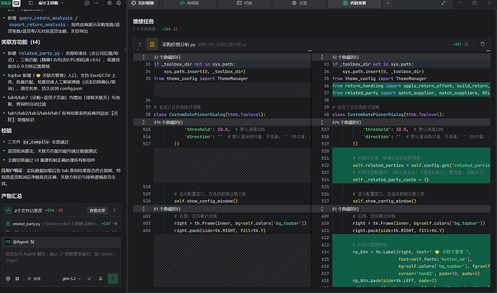
Task: Switch to the 终端 tab
Action: (x=244, y=3)
